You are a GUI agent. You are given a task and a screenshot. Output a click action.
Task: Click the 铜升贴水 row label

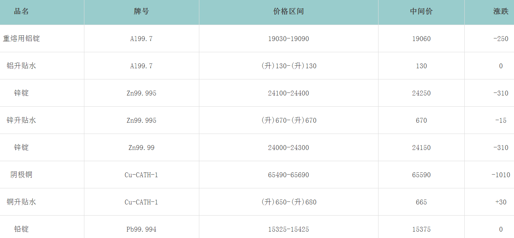[21, 202]
